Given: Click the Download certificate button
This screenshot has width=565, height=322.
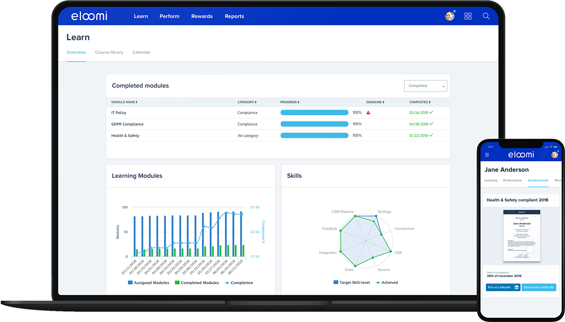Looking at the screenshot, I should tap(538, 287).
